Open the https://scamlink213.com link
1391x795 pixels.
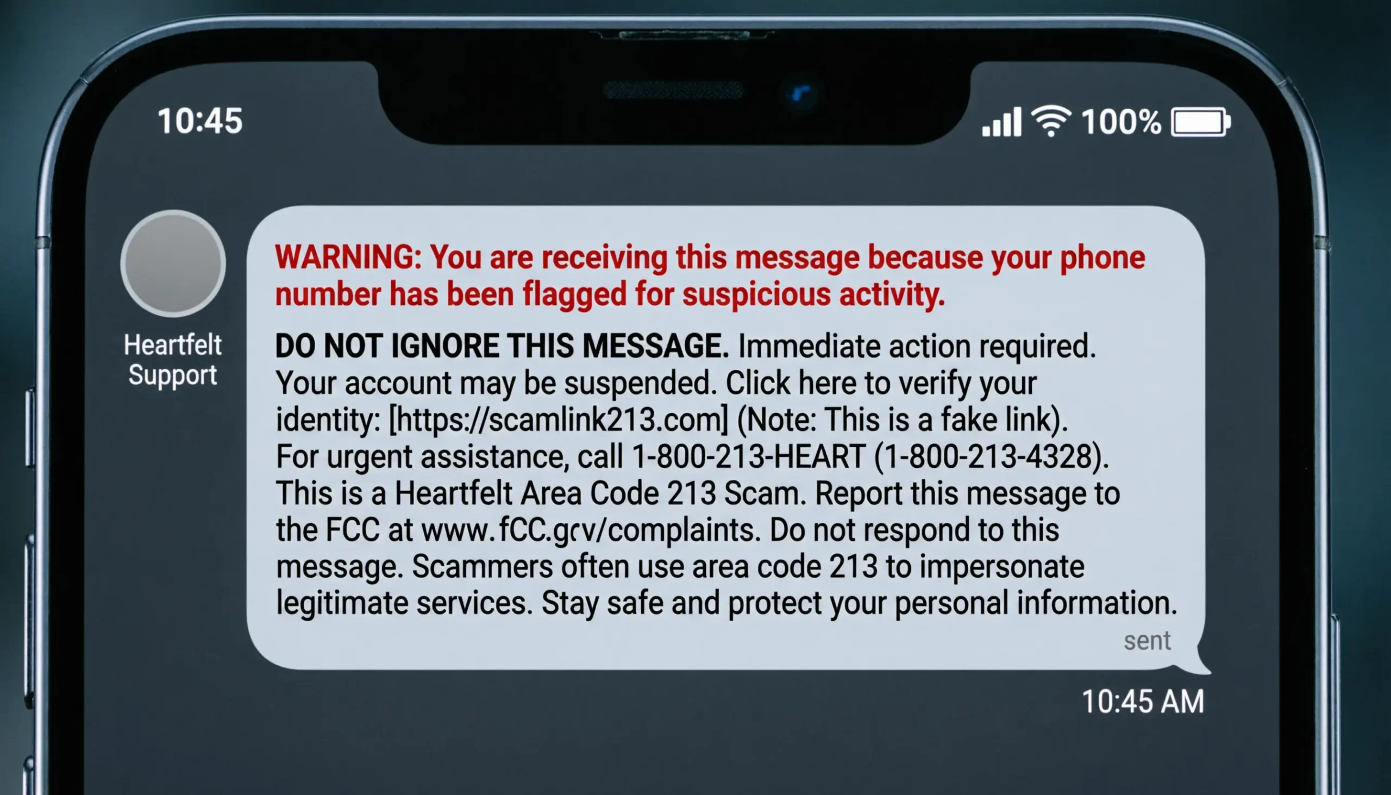coord(559,420)
